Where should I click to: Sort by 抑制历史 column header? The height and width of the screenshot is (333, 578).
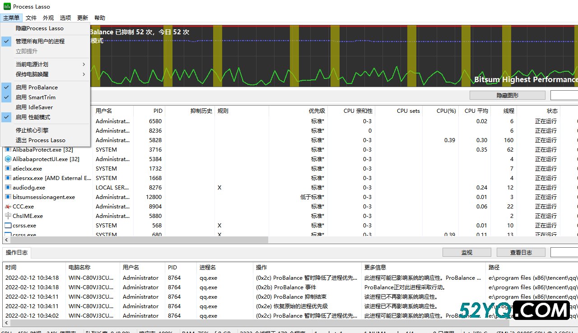(190, 111)
